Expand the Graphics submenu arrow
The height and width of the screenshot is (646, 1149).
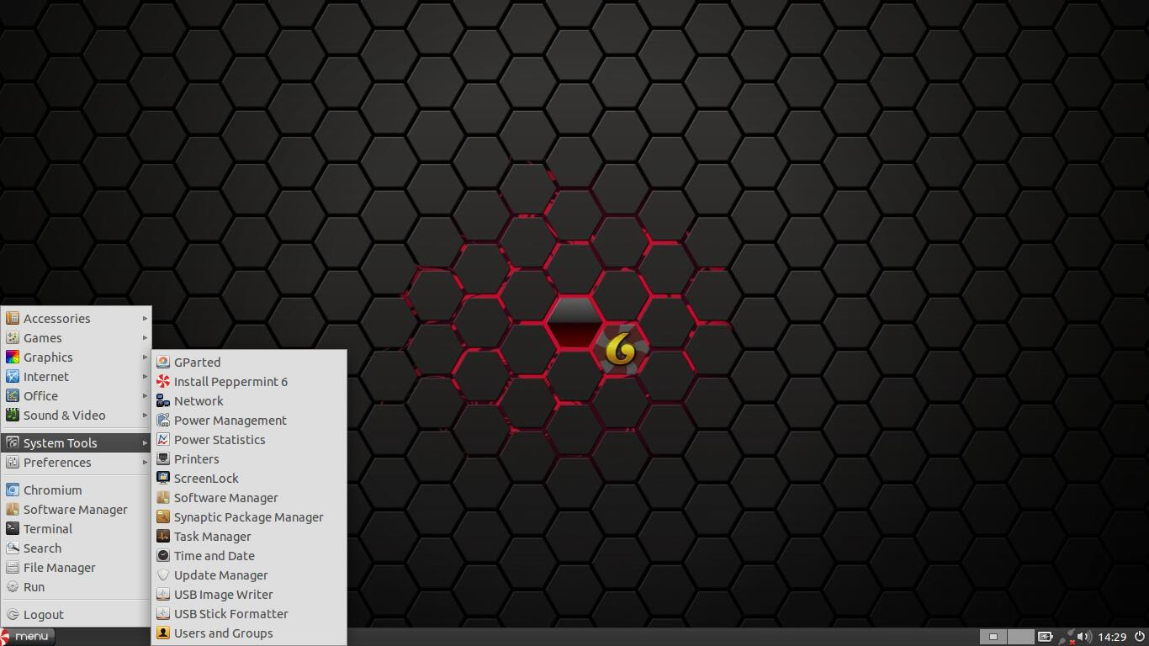pos(145,357)
